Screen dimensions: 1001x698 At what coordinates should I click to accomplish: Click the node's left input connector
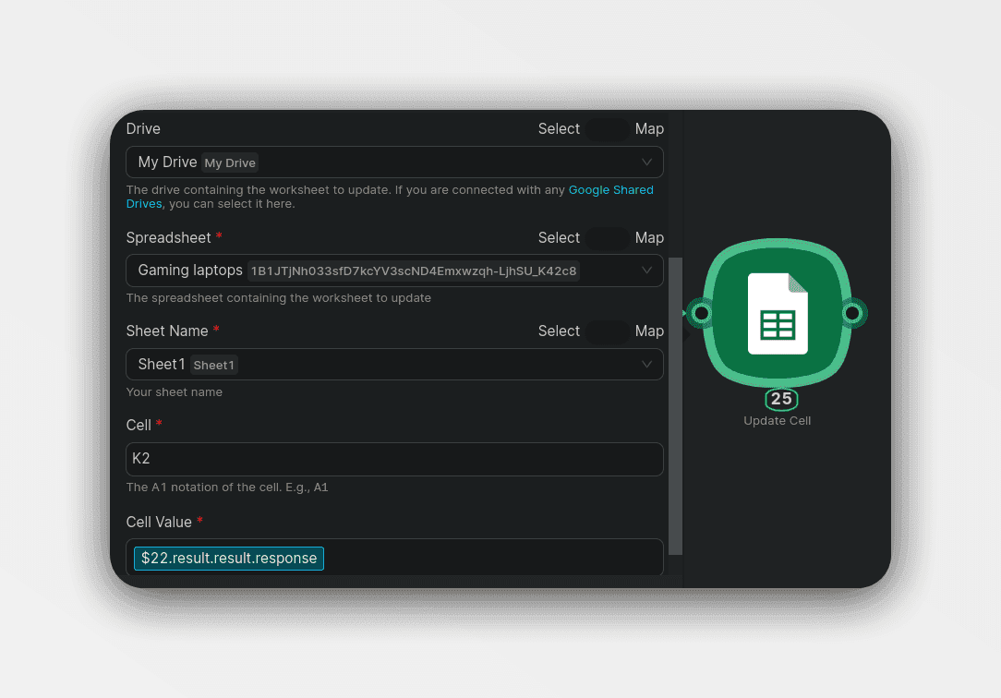click(x=701, y=314)
